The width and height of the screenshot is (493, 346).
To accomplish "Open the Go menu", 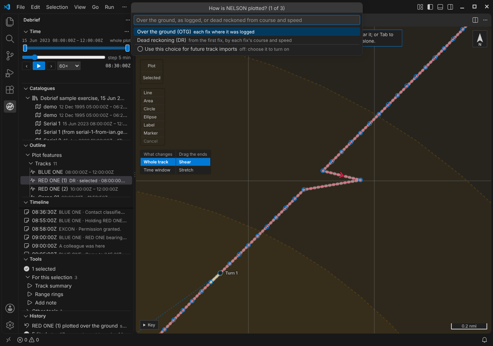I will coord(96,7).
